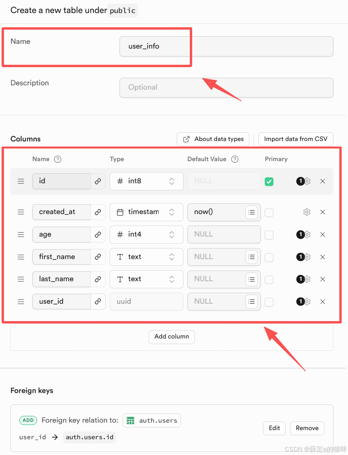Click the disabled uuid type field for user_id
Viewport: 348px width, 455px height.
pos(146,301)
